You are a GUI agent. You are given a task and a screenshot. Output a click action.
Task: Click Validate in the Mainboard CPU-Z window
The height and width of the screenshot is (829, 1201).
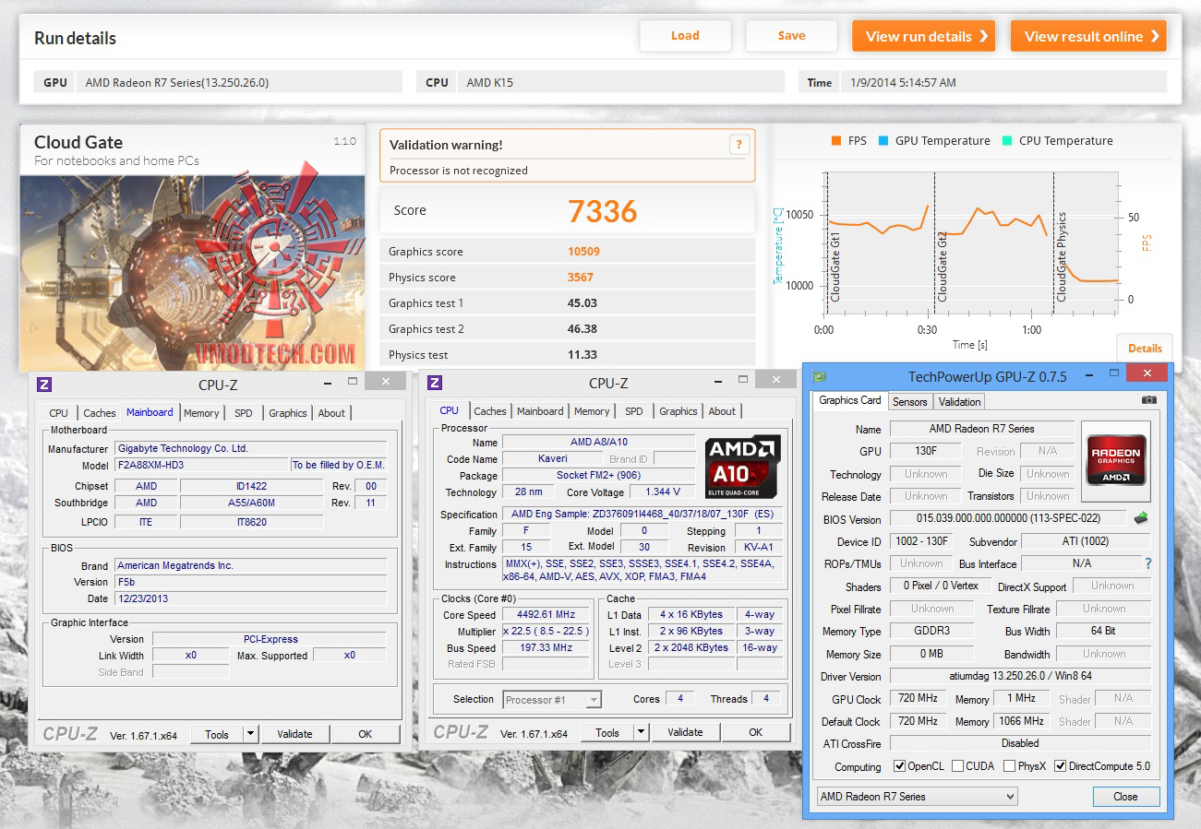point(294,734)
